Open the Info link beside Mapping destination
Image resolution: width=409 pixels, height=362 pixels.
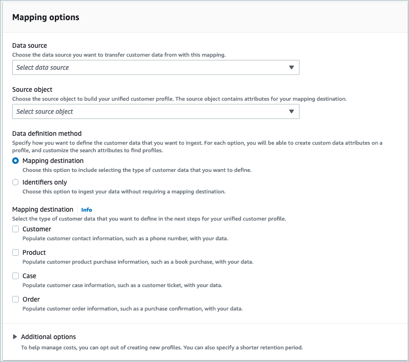pyautogui.click(x=87, y=209)
